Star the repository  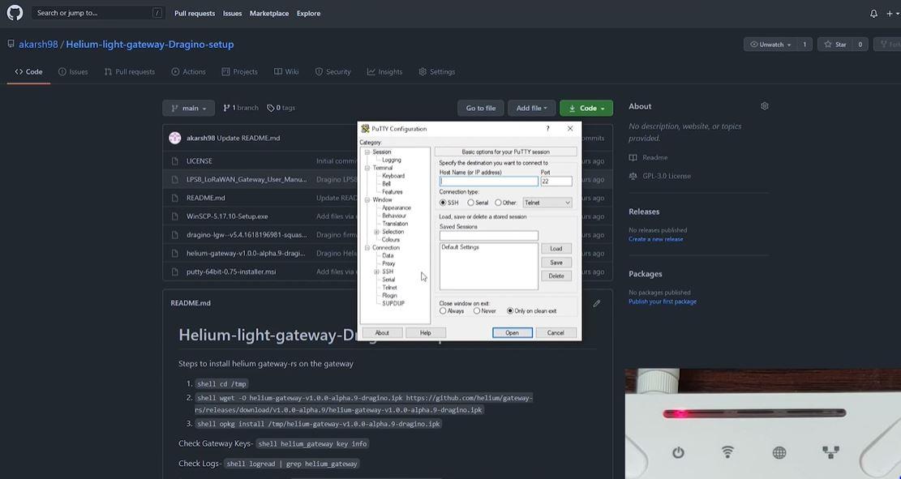(835, 45)
